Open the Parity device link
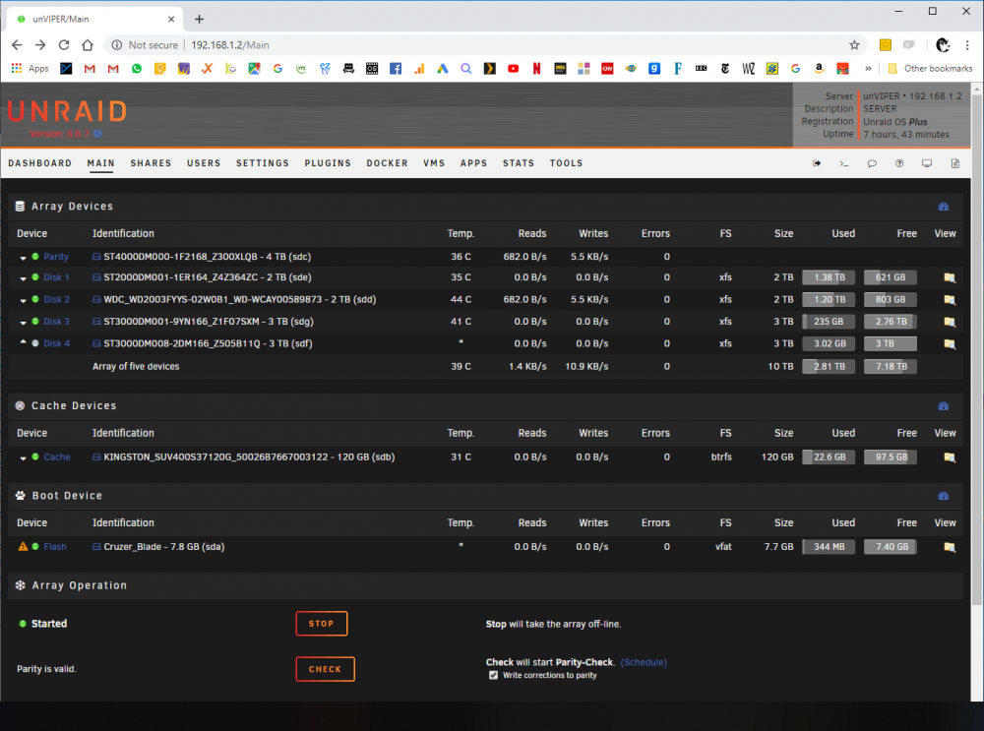The width and height of the screenshot is (984, 731). click(x=56, y=257)
